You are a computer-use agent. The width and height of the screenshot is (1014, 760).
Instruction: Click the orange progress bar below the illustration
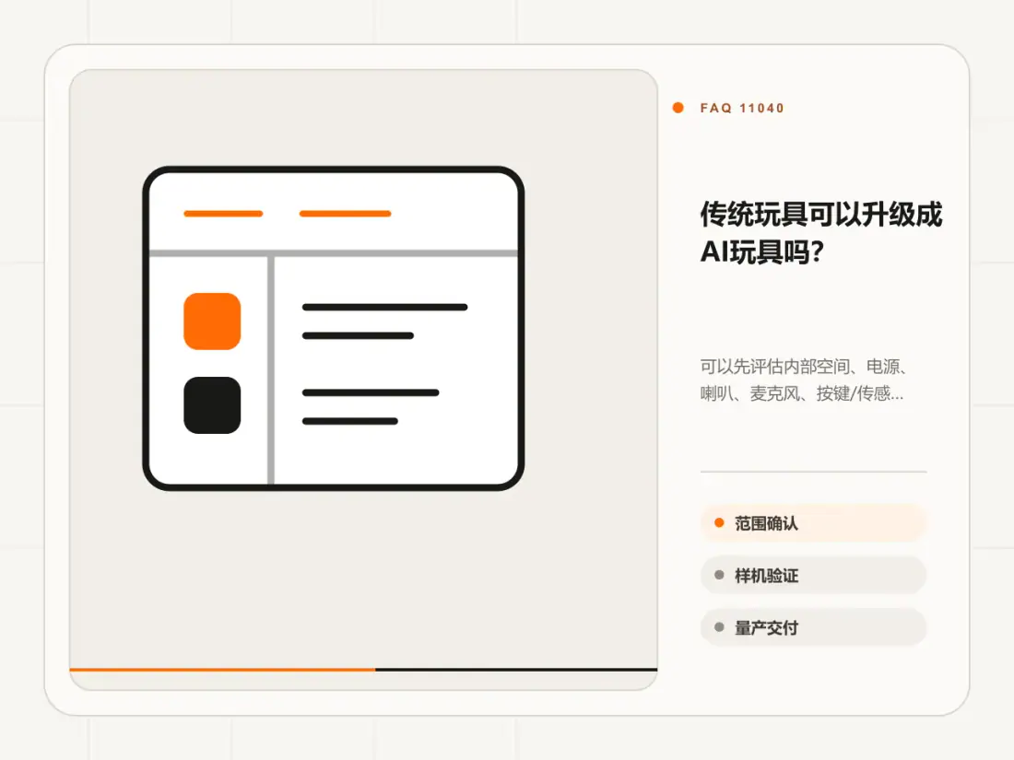(222, 670)
